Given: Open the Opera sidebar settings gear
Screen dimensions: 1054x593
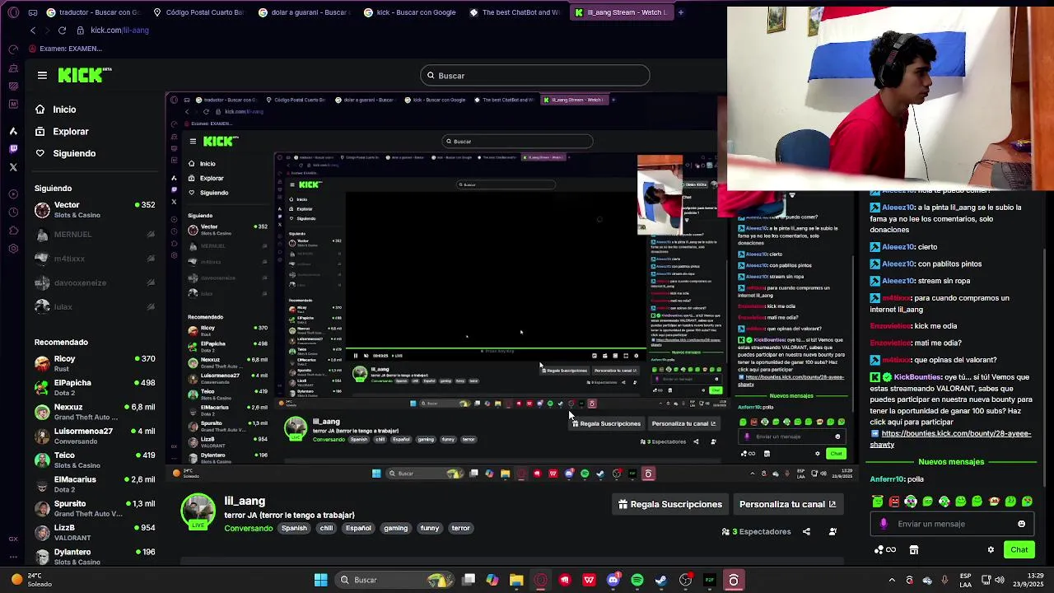Looking at the screenshot, I should [x=13, y=248].
